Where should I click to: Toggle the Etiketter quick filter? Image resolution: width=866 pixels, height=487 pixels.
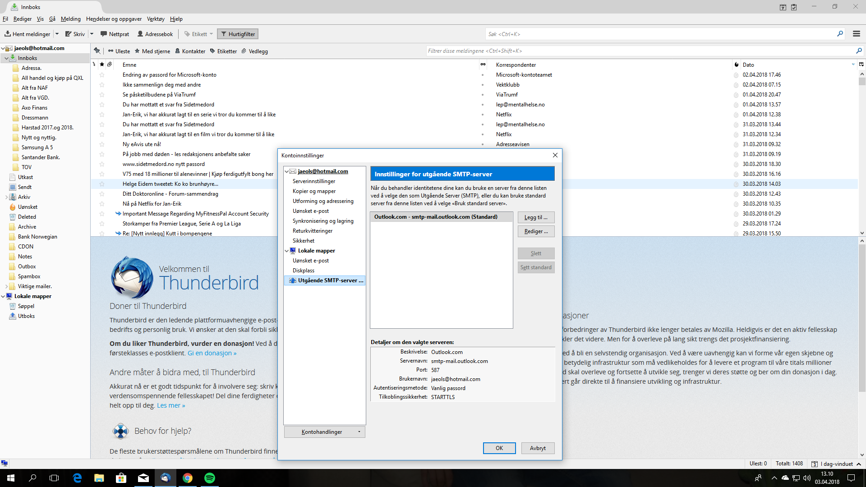click(223, 51)
